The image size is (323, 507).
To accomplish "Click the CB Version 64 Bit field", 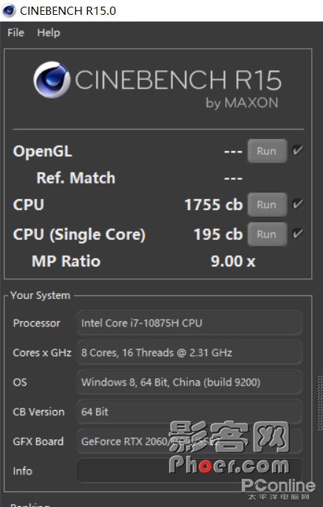I will point(189,412).
